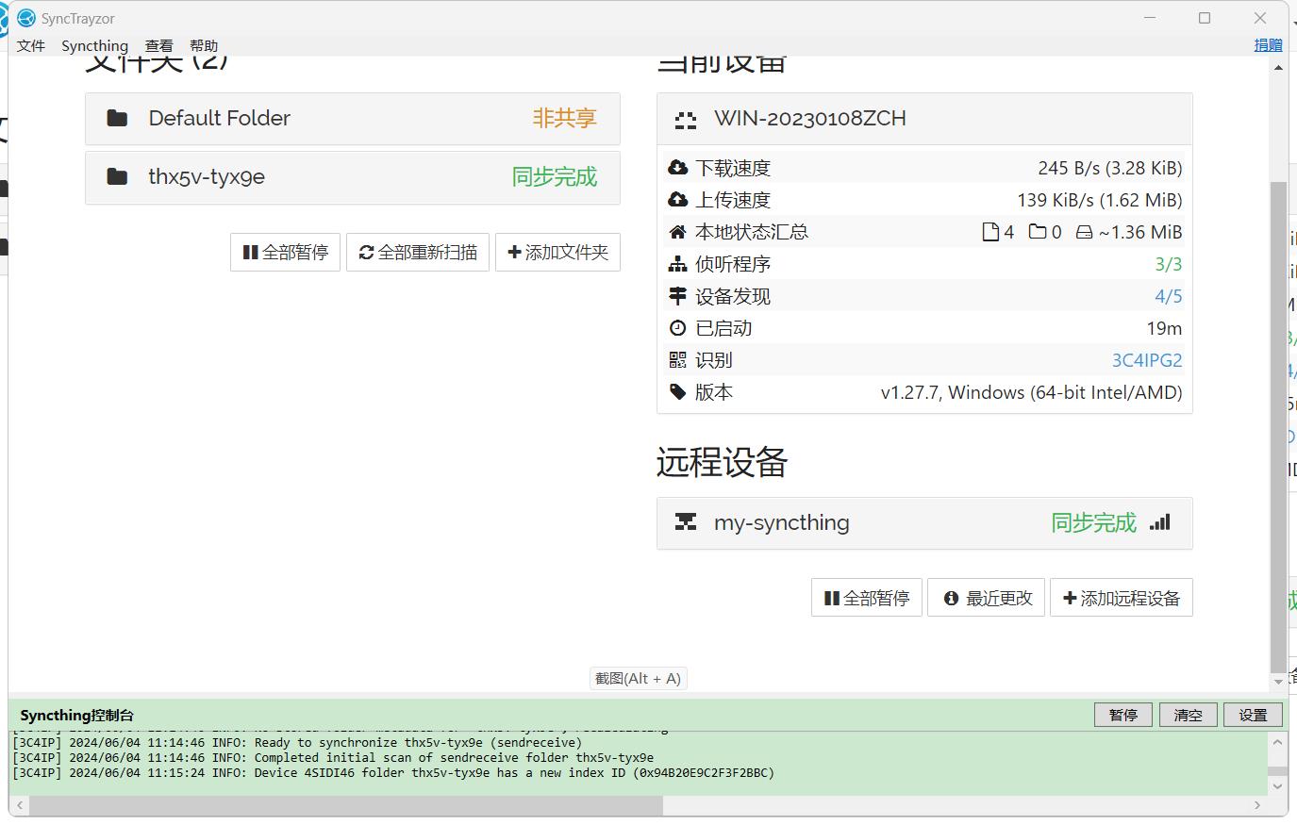
Task: Click 添加文件夹 to add a folder
Action: (557, 253)
